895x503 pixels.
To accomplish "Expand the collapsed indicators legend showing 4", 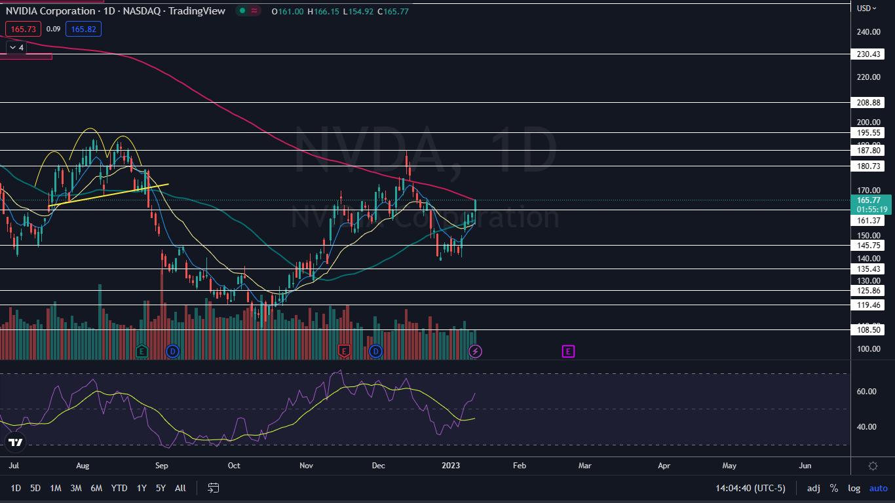I will 16,47.
